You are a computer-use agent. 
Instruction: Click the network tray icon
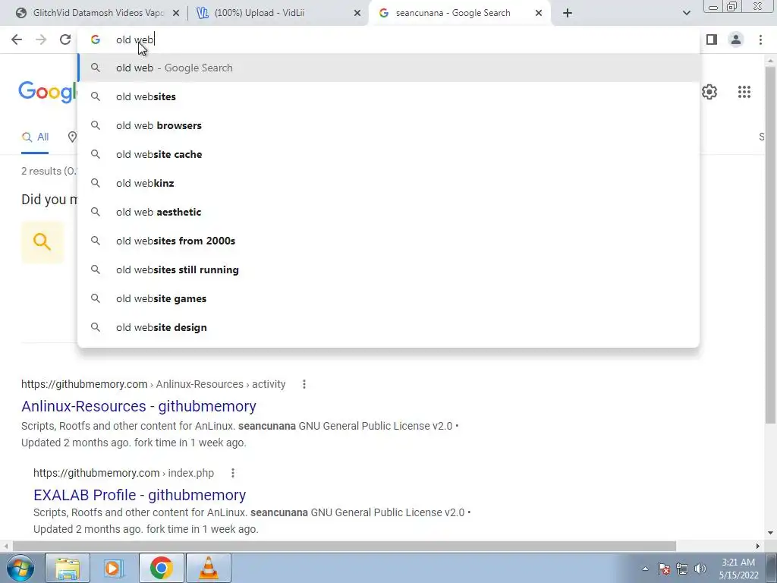point(682,569)
